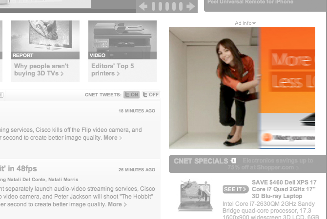Click '18 MINUTES AGO' timestamp
The image size is (327, 219).
[x=137, y=111]
